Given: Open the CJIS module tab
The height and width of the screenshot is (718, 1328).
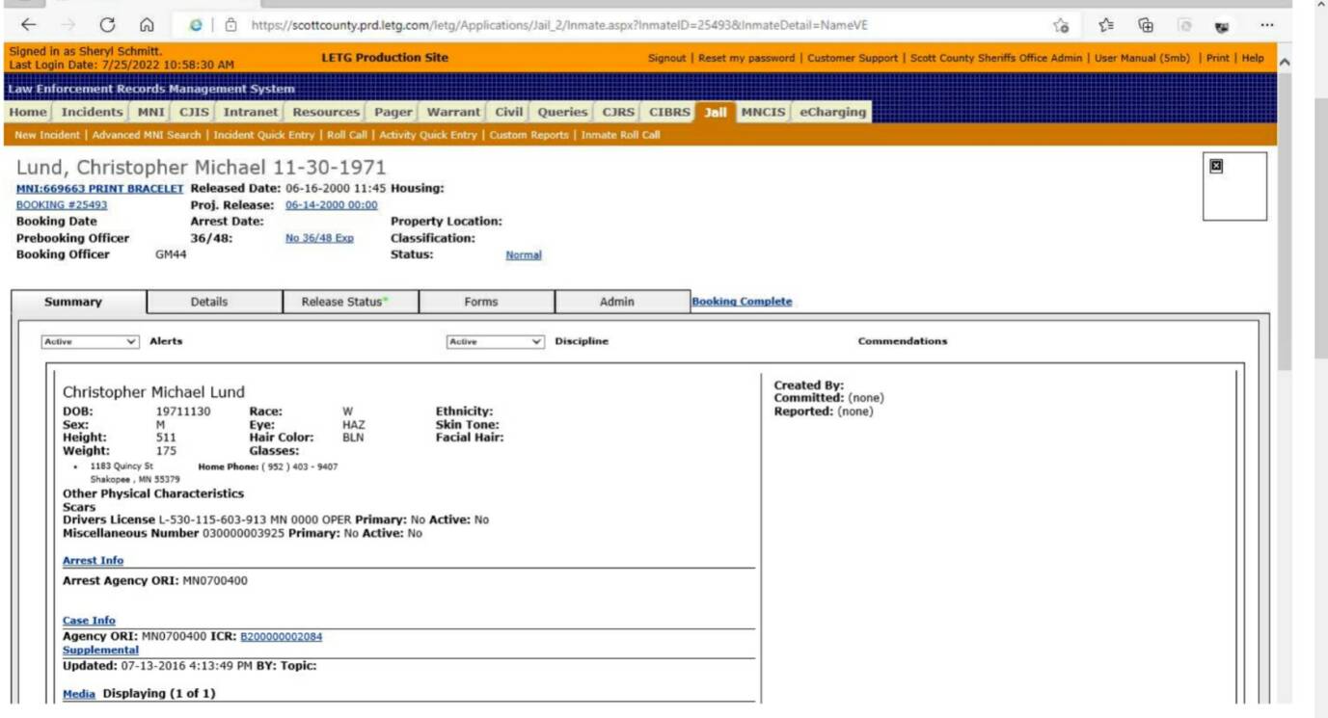Looking at the screenshot, I should [x=194, y=112].
